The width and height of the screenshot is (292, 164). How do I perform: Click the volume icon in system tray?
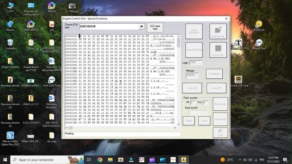[250, 160]
